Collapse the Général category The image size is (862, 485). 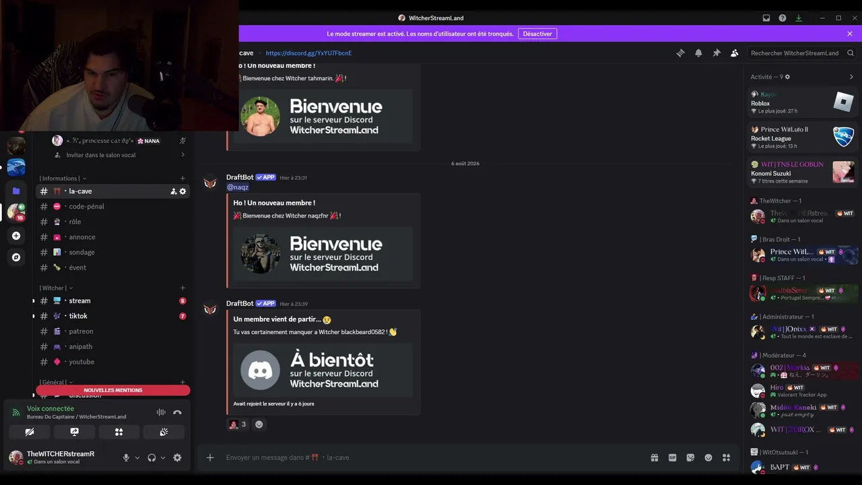click(56, 383)
